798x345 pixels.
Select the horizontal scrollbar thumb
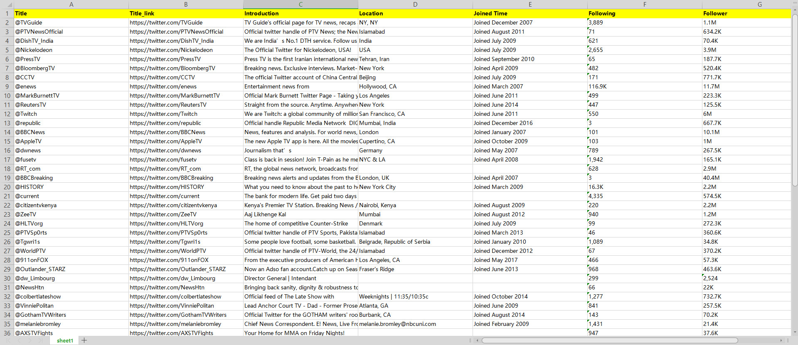(x=610, y=340)
